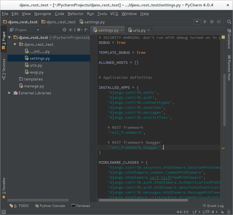Open the View menu
Screen dimensions: 233x215
click(26, 14)
